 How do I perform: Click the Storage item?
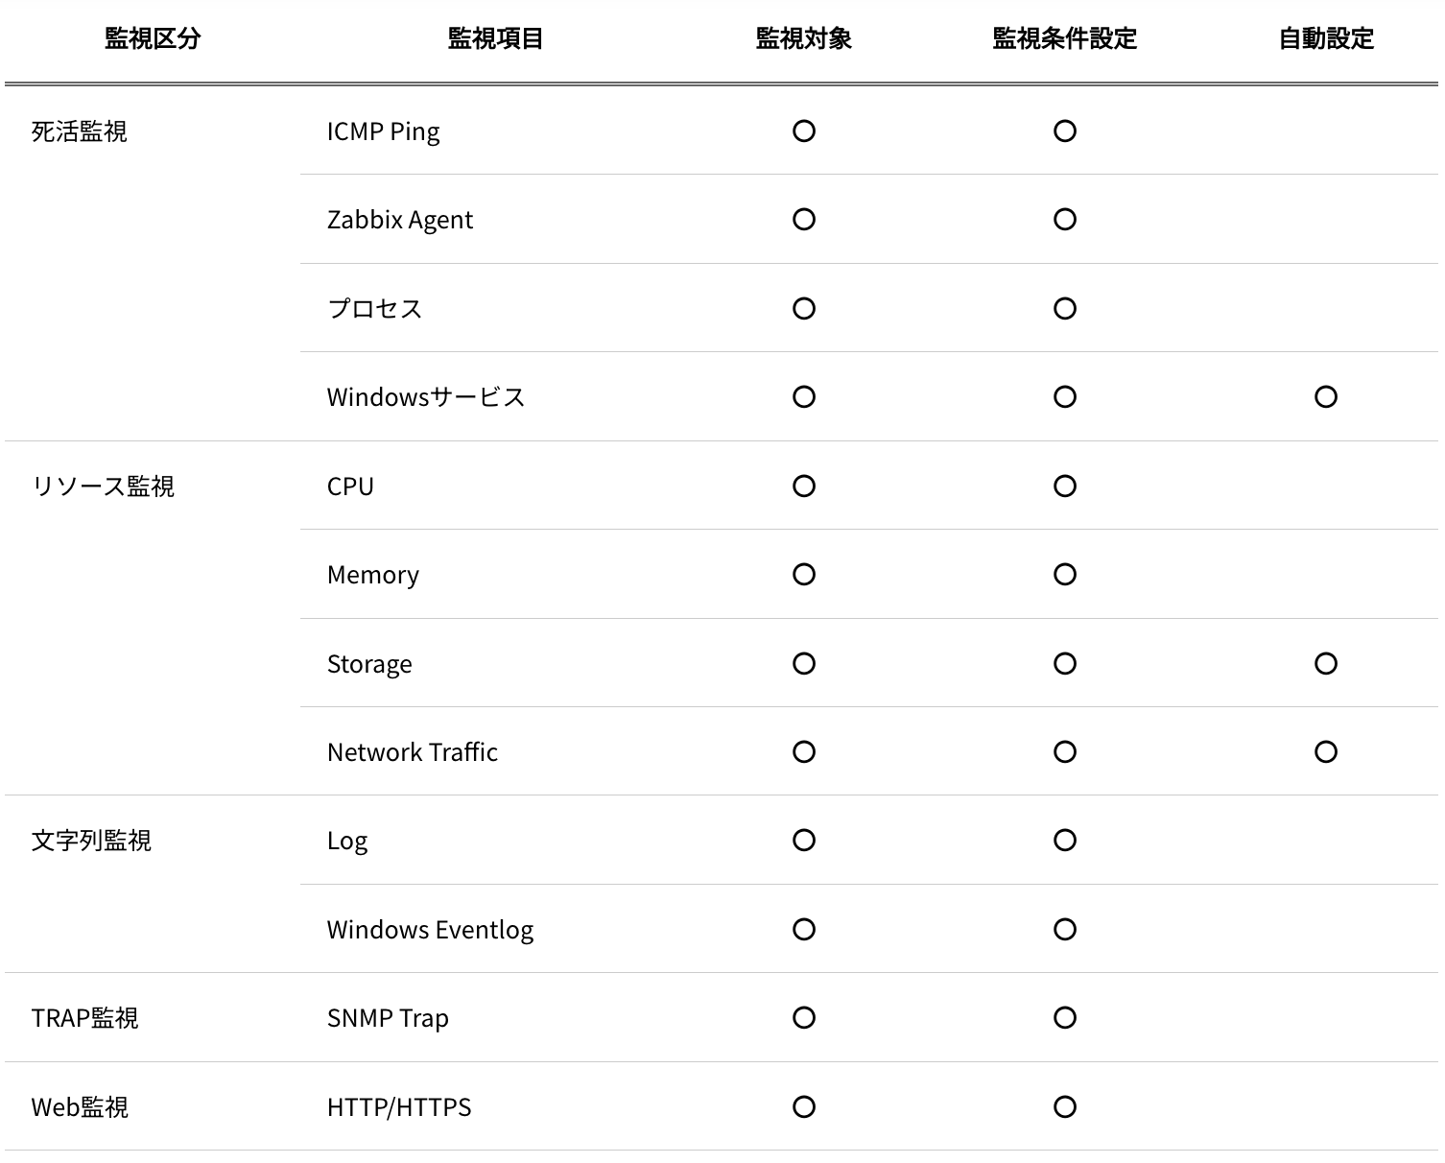pos(369,664)
